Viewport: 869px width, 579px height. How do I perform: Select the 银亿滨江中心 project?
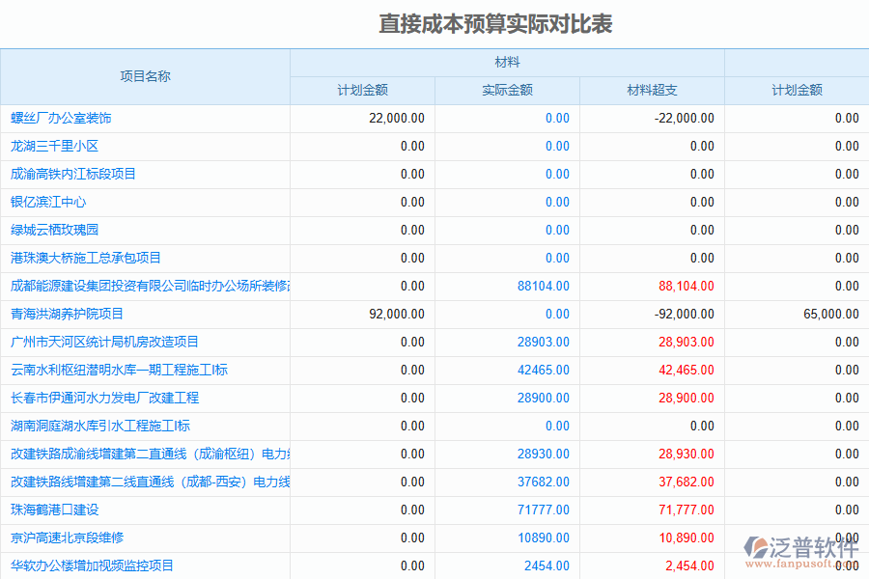tap(48, 202)
